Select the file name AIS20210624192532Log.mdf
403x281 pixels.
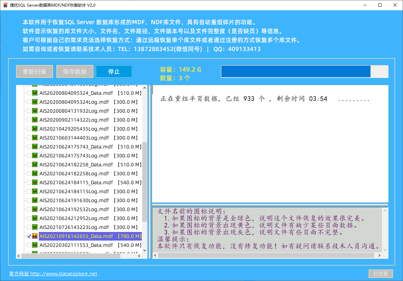(74, 209)
